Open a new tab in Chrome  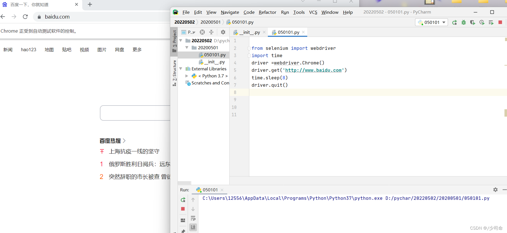coord(90,5)
